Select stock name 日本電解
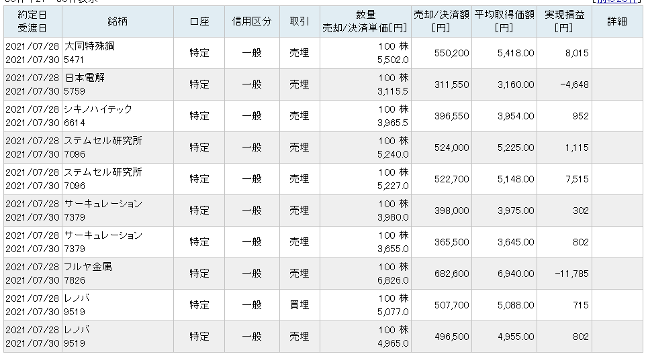 click(85, 77)
